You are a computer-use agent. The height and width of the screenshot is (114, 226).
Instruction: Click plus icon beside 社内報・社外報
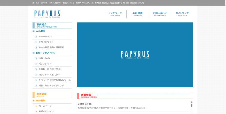(36, 69)
